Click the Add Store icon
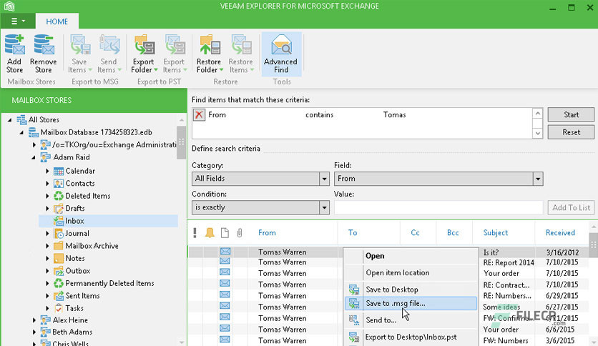The width and height of the screenshot is (598, 346). point(14,44)
